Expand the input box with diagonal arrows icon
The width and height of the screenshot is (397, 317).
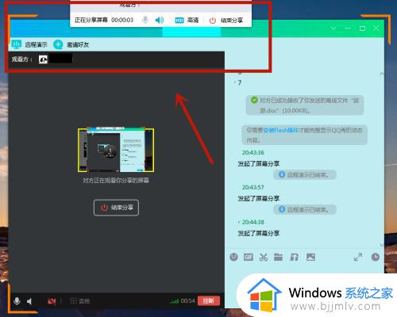[x=358, y=257]
